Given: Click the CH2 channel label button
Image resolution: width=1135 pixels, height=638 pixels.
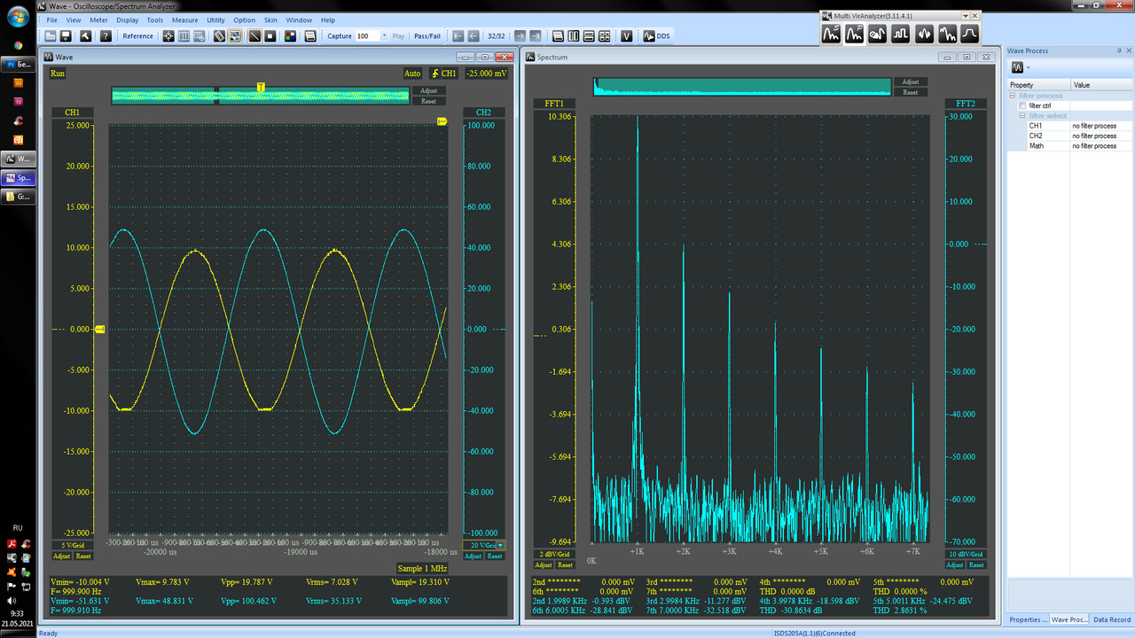Looking at the screenshot, I should coord(483,113).
